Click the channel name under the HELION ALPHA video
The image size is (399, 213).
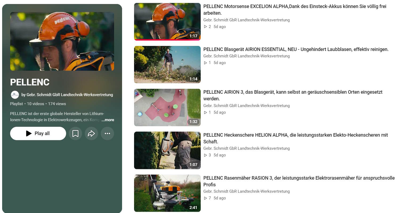click(247, 148)
